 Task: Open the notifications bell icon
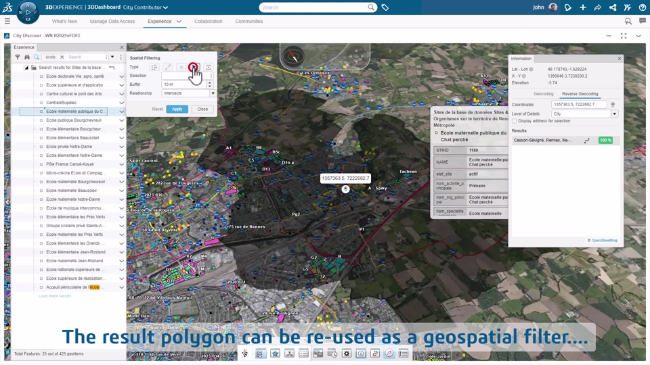pos(568,7)
